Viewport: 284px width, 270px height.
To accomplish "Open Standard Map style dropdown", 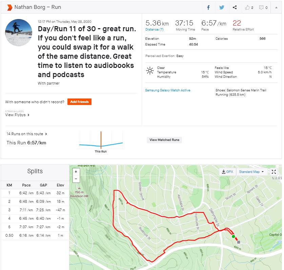I will (251, 172).
